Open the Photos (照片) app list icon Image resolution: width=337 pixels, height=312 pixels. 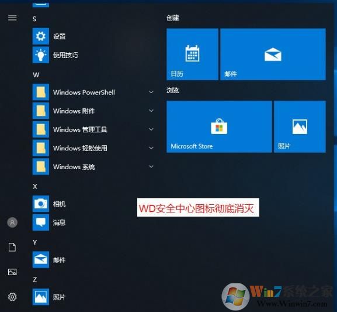click(x=41, y=297)
